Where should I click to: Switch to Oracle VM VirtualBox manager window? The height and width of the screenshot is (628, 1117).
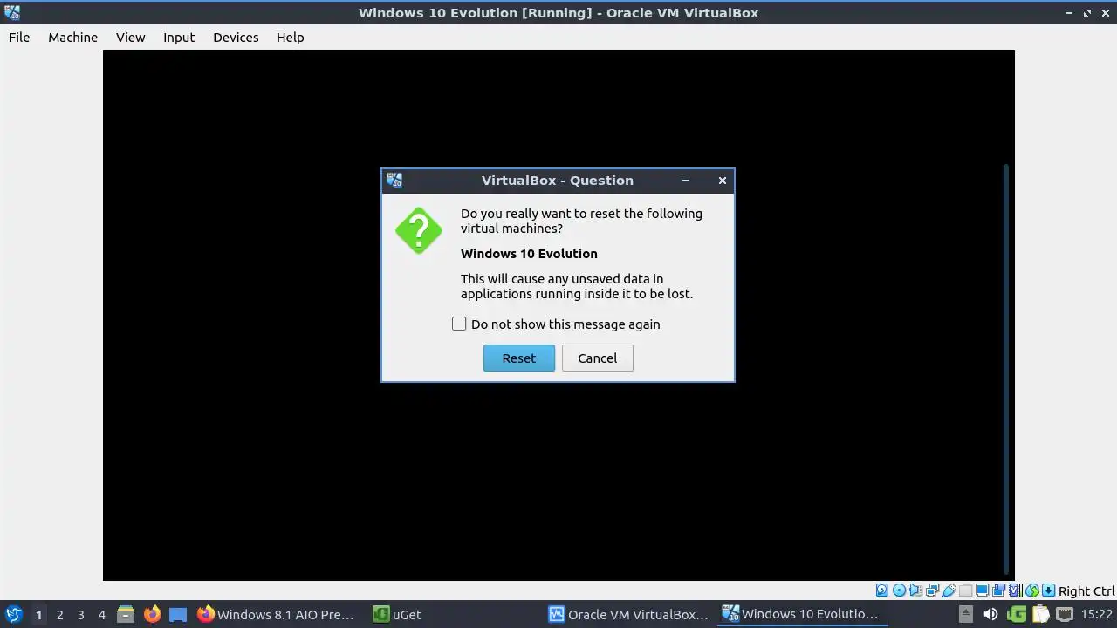[x=628, y=614]
